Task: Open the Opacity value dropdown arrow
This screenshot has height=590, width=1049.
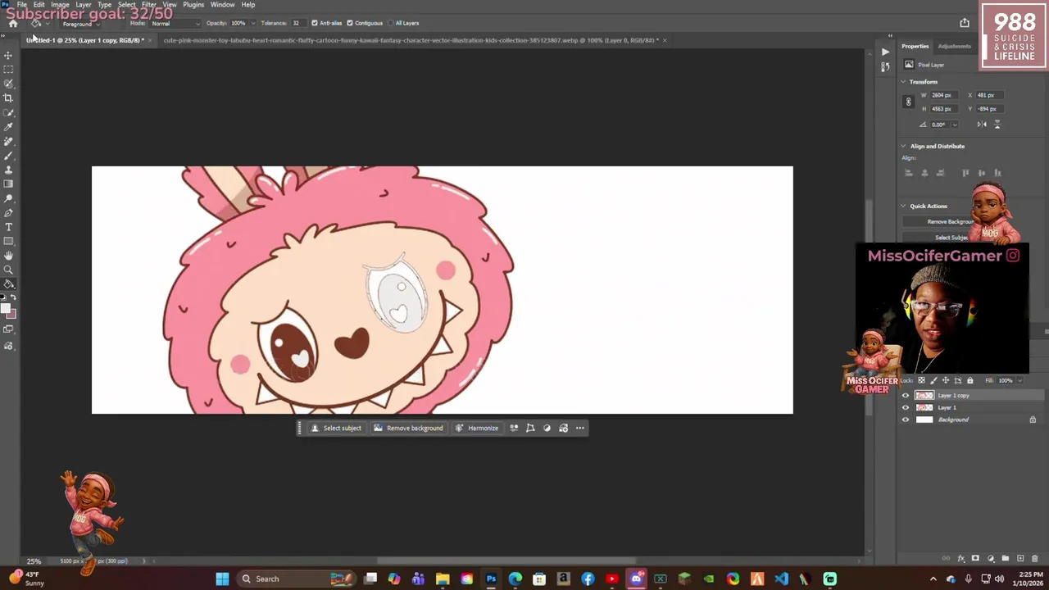Action: [252, 24]
